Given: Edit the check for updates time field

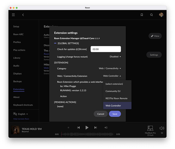Looking at the screenshot, I should click(106, 49).
